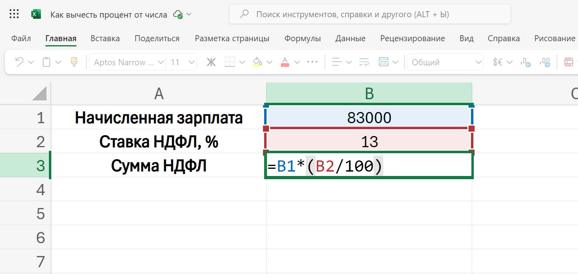Open the Файл menu
Screen dimensions: 578x274
(21, 38)
